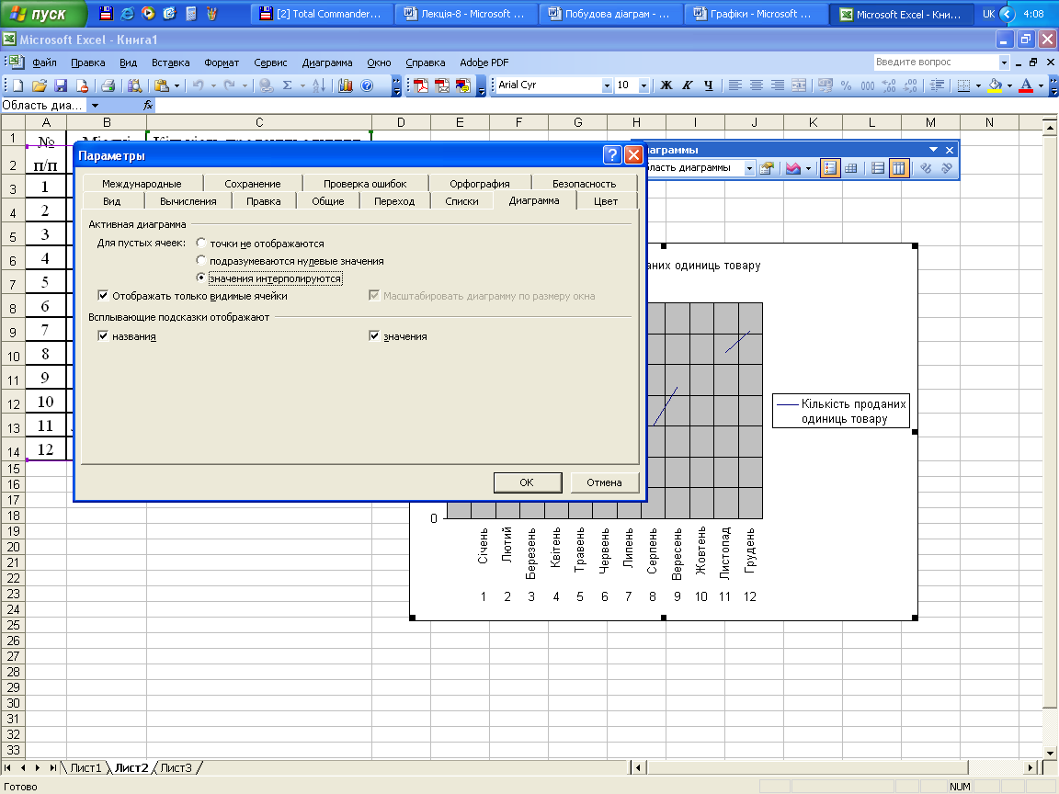The image size is (1059, 794).
Task: Click the Save icon in the toolbar
Action: point(61,85)
